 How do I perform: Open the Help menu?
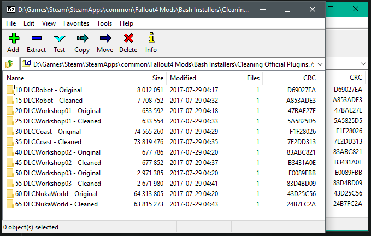click(126, 23)
